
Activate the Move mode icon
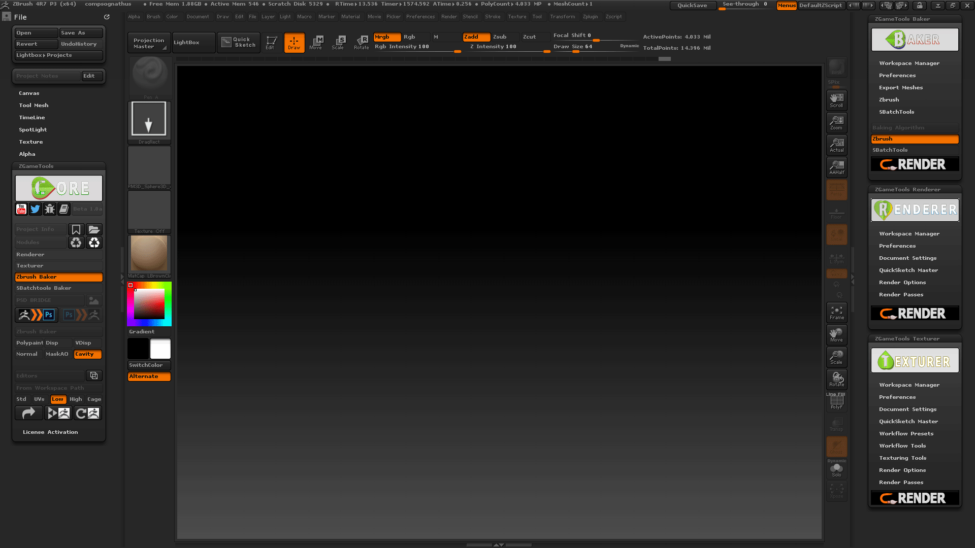click(x=316, y=43)
